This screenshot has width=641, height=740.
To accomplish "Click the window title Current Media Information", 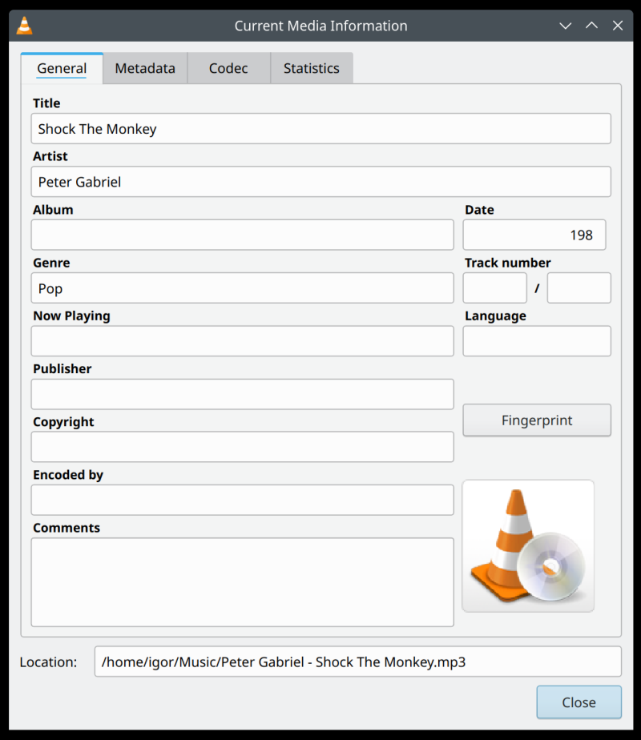I will pyautogui.click(x=321, y=26).
